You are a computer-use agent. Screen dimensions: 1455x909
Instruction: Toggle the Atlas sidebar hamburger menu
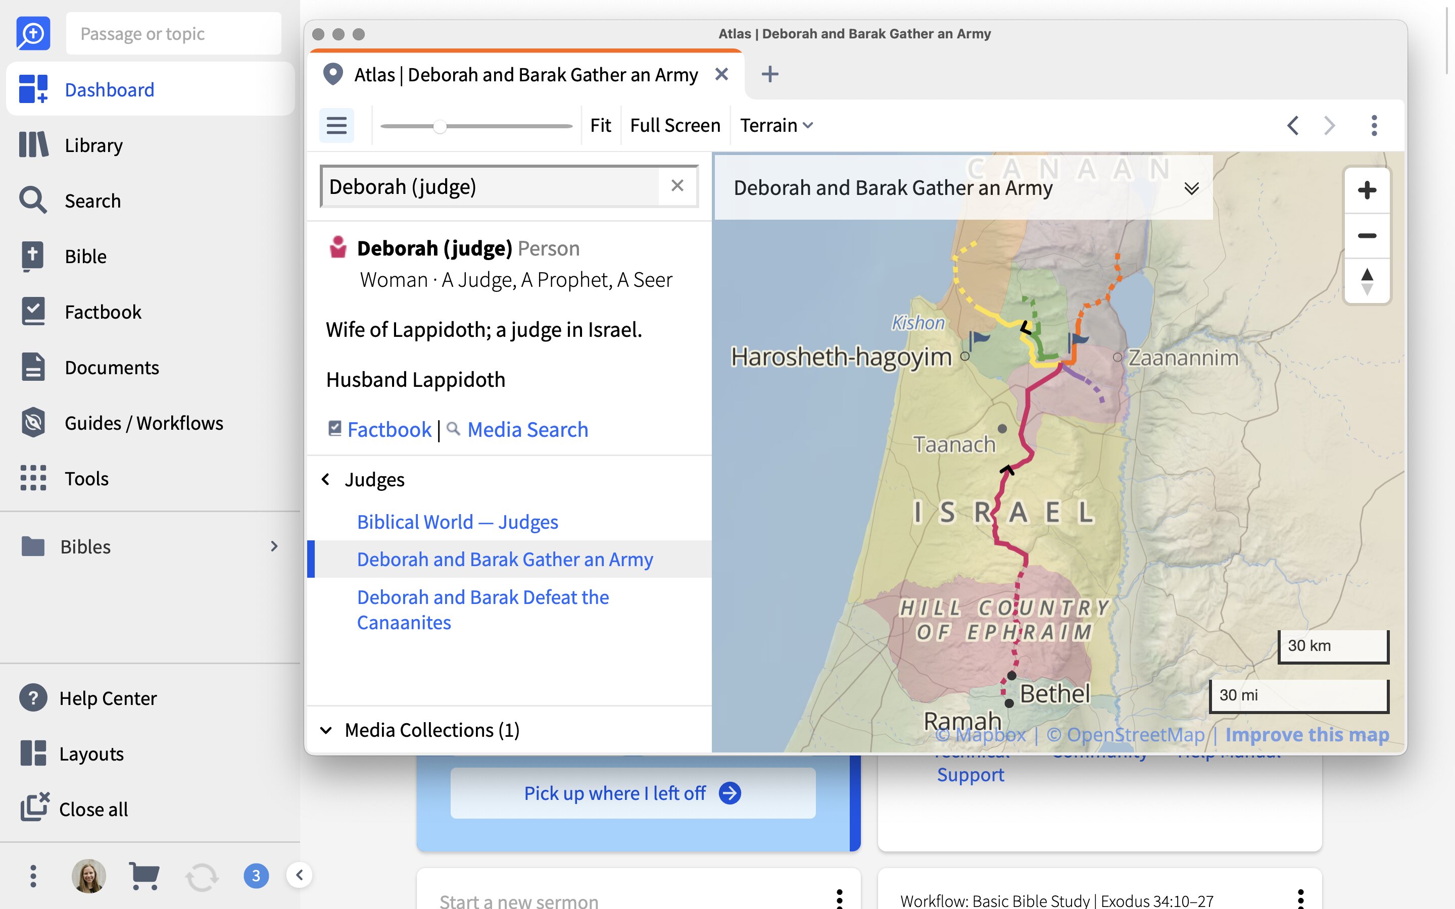(x=336, y=125)
